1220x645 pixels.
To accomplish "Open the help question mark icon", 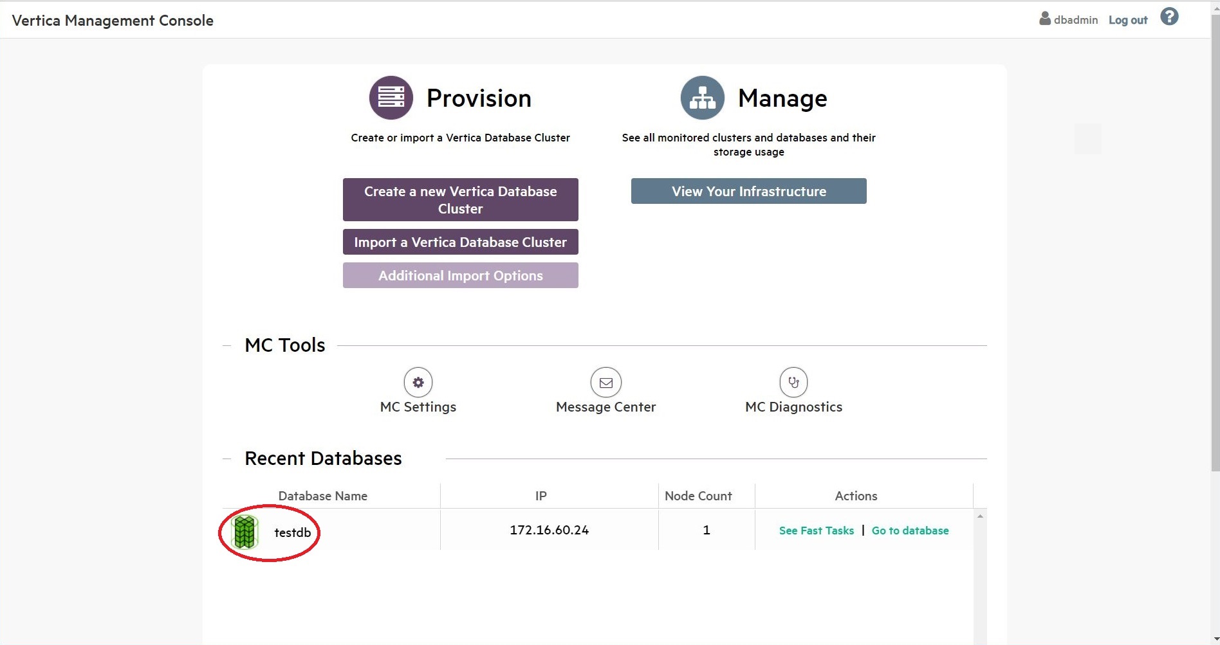I will [x=1169, y=17].
